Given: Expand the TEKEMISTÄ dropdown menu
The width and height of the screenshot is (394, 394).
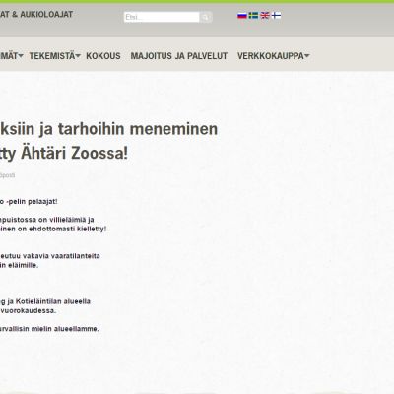Looking at the screenshot, I should 55,56.
